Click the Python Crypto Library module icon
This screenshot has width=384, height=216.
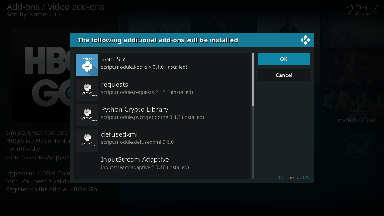pyautogui.click(x=87, y=115)
